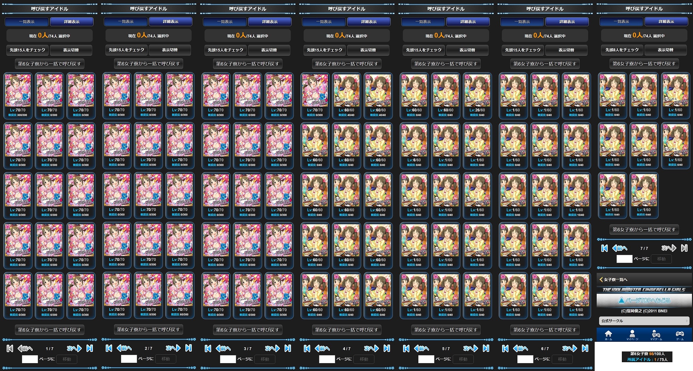Click next page arrow beside 5/7
Screen dimensions: 693x371
tap(471, 348)
